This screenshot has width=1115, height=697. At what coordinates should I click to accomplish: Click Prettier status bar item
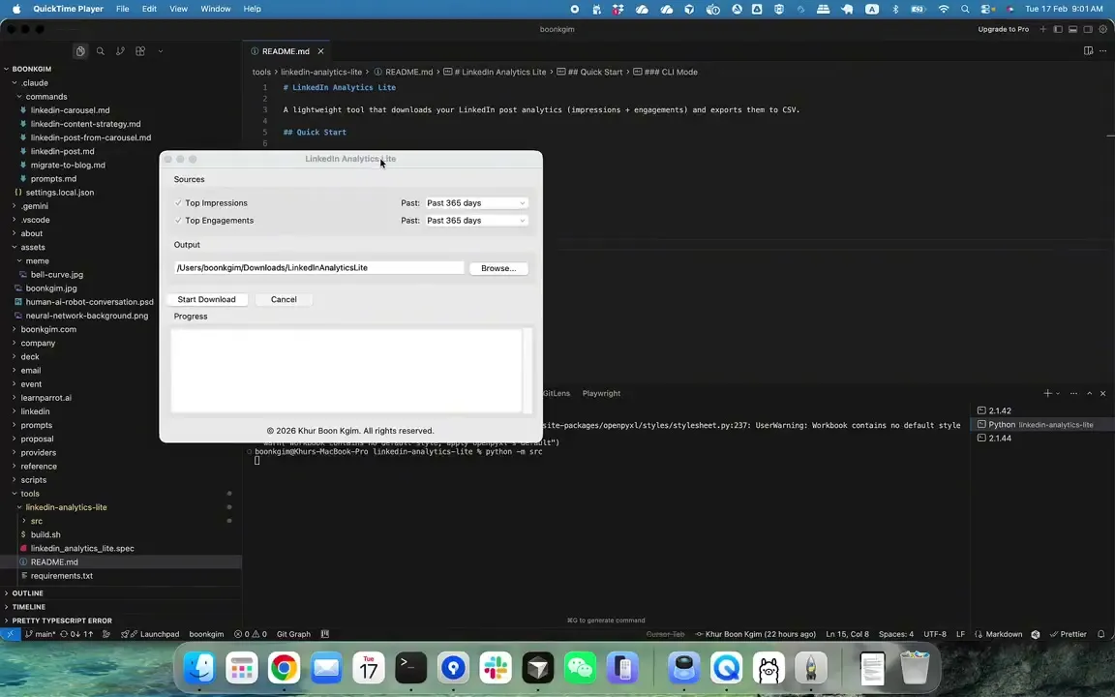point(1069,634)
